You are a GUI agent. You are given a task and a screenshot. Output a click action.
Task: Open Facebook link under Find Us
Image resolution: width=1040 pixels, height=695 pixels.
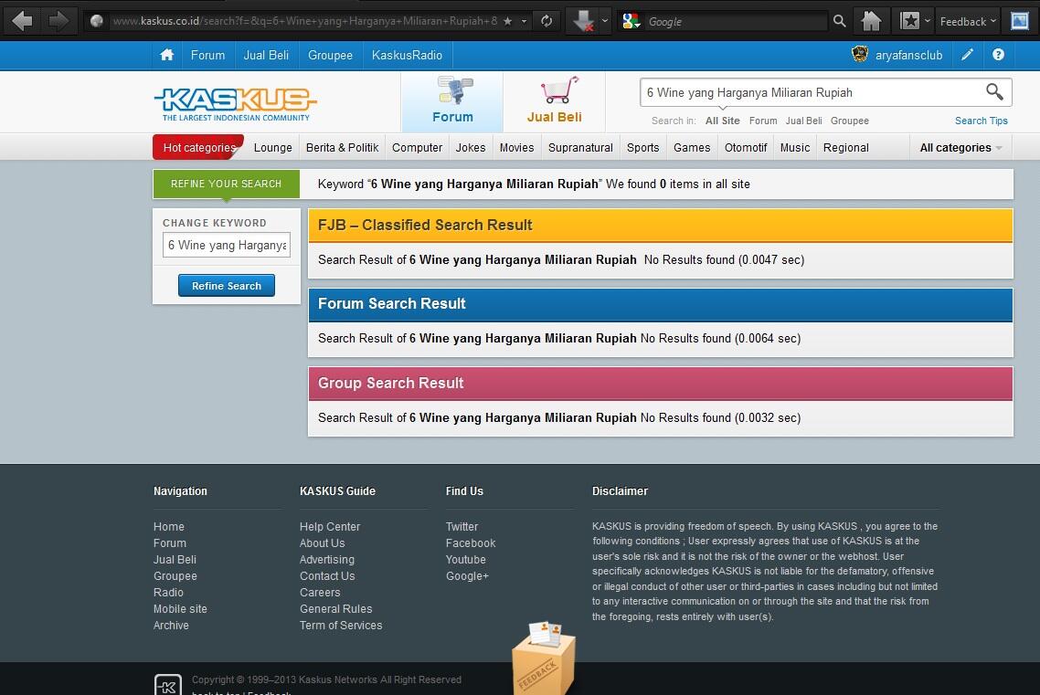pos(471,543)
